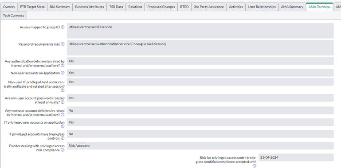
Task: Open the TSB Data tab
Action: [116, 7]
